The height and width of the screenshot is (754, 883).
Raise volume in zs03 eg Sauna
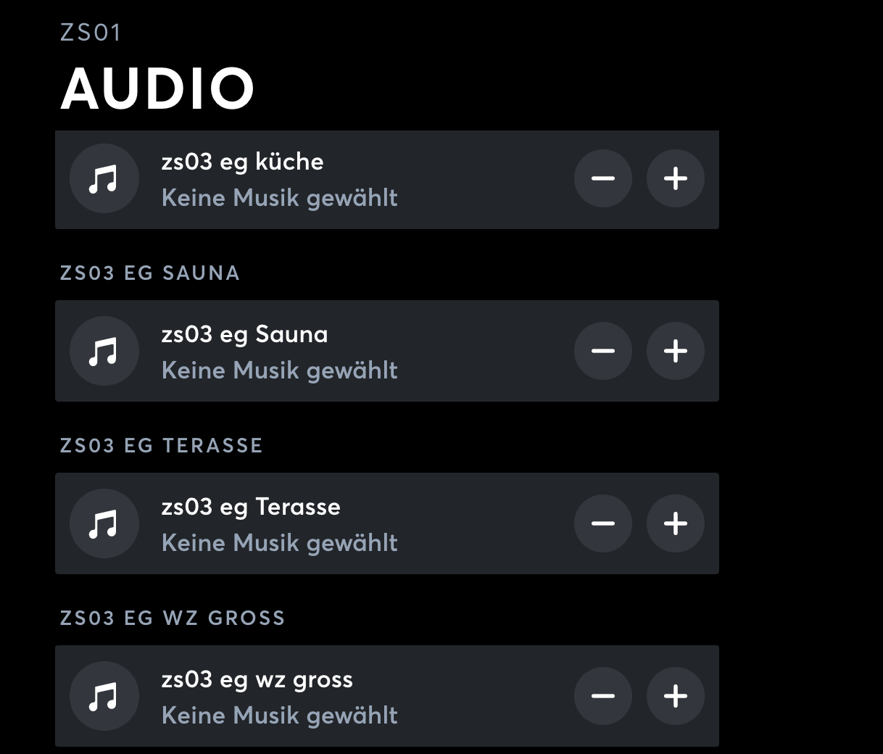675,351
